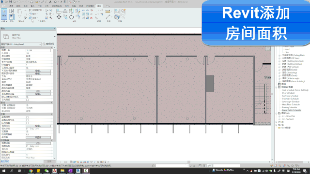
Task: Click the View Scale value field
Action: pyautogui.click(x=38, y=50)
